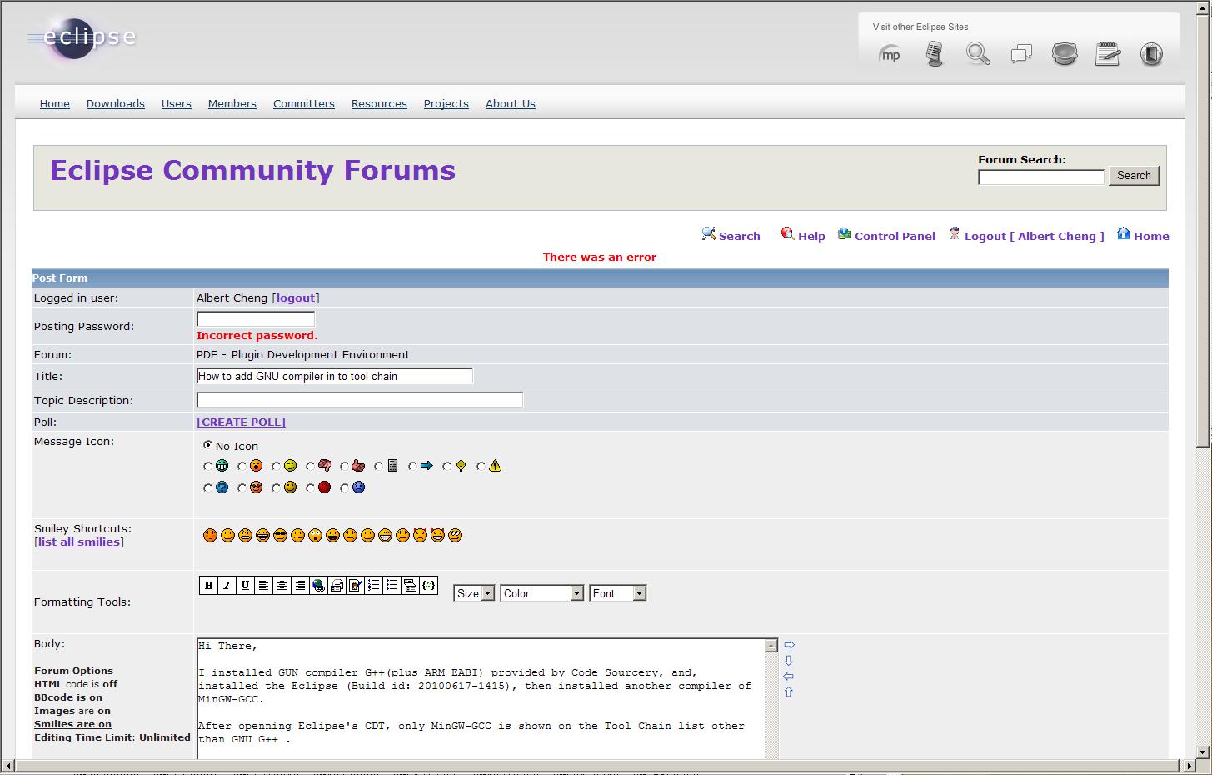Click the CREATE POLL link
The height and width of the screenshot is (775, 1212).
(241, 422)
